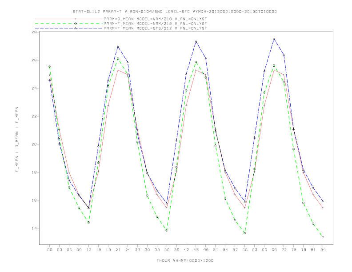Click green circle data point at hour 00
Image resolution: width=352 pixels, height=272 pixels.
pos(50,66)
